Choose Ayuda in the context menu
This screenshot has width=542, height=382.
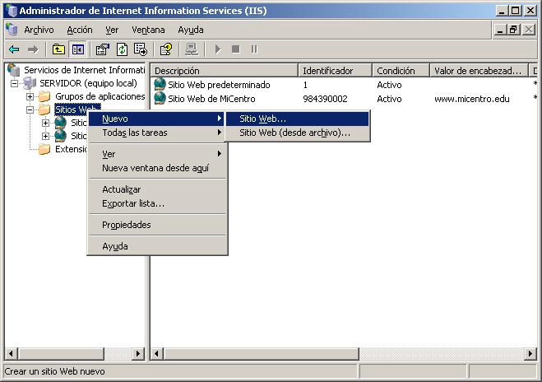click(157, 246)
